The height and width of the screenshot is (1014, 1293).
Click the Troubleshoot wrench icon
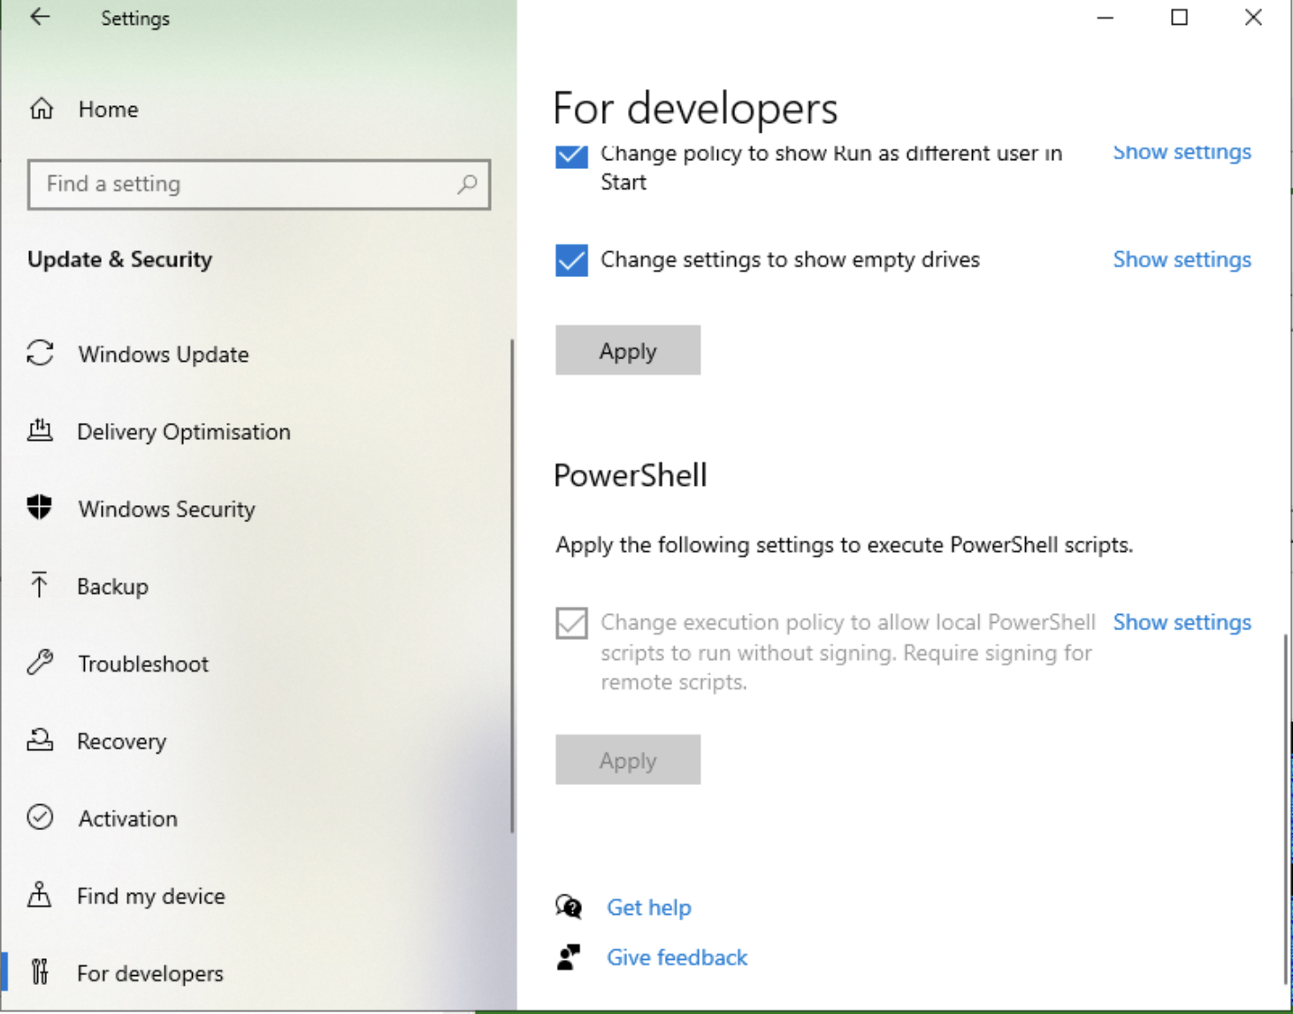[x=40, y=663]
